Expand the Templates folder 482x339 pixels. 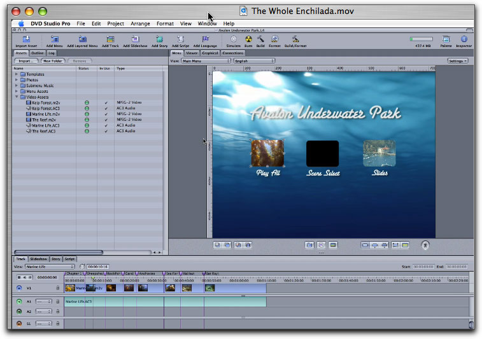coord(17,74)
